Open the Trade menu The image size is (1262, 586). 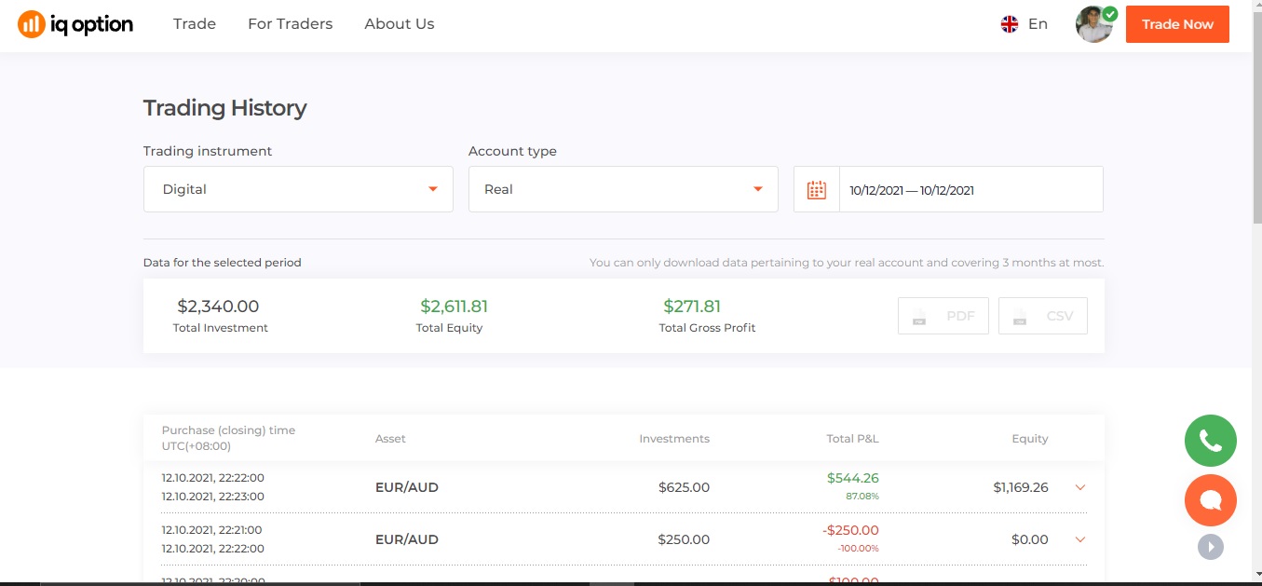[195, 24]
